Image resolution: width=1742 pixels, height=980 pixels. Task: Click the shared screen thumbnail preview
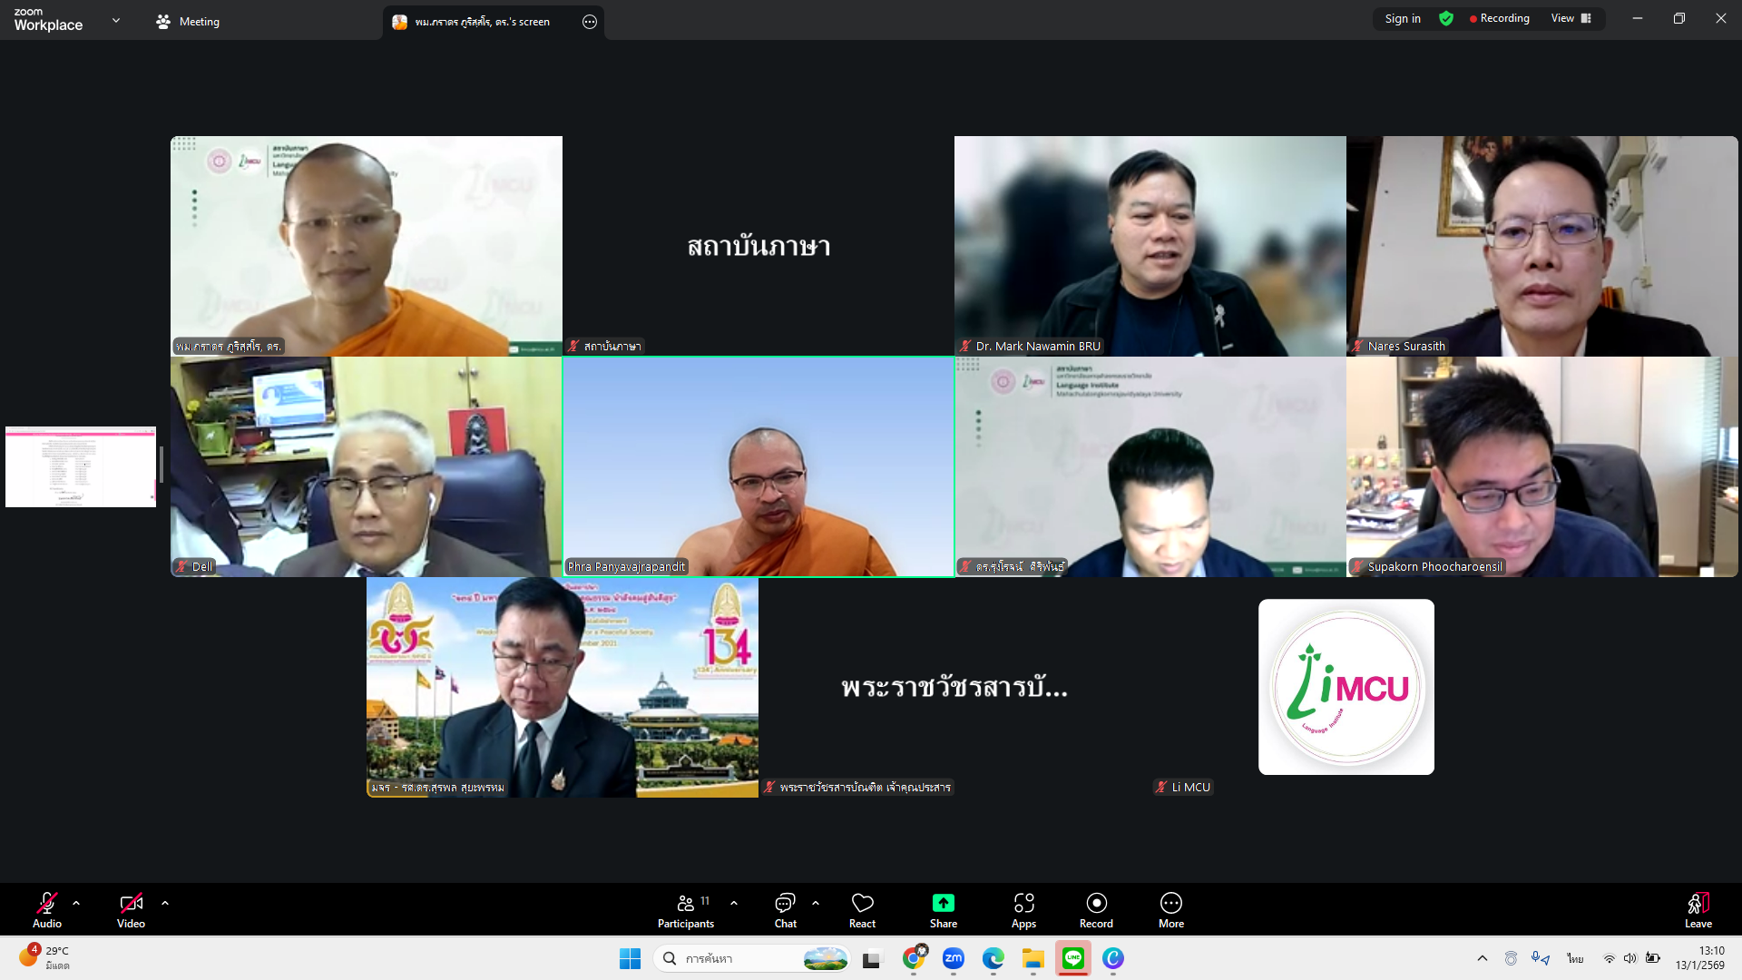pyautogui.click(x=81, y=466)
